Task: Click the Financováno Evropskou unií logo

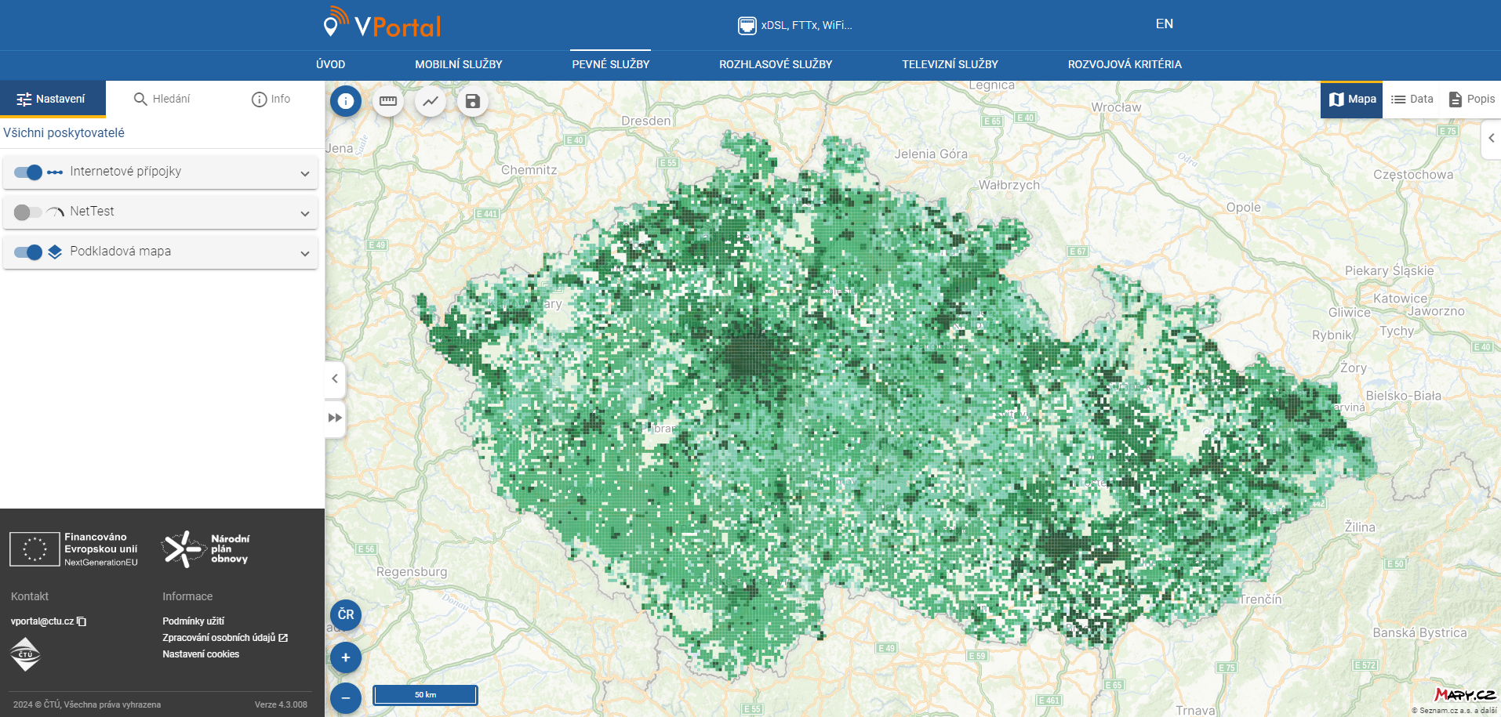Action: pos(74,549)
